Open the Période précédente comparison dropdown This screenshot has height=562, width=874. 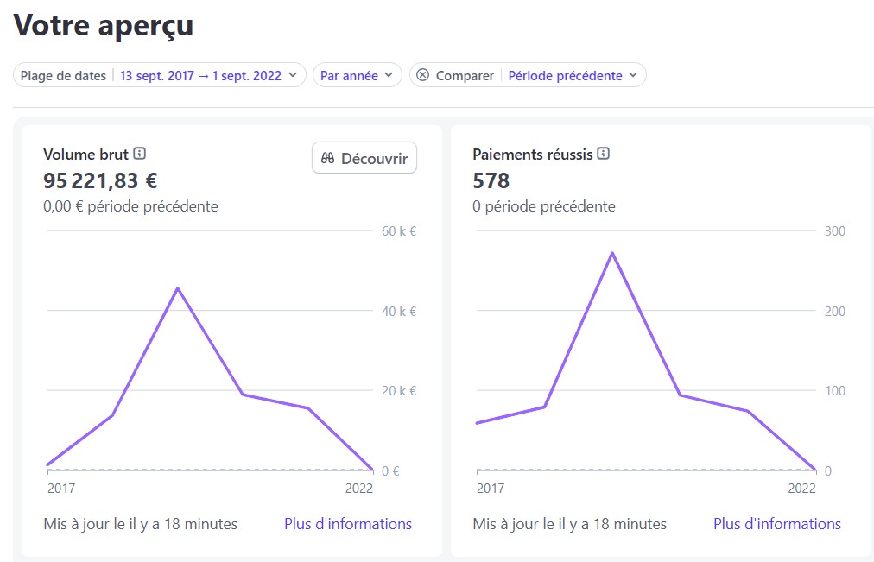click(x=566, y=75)
